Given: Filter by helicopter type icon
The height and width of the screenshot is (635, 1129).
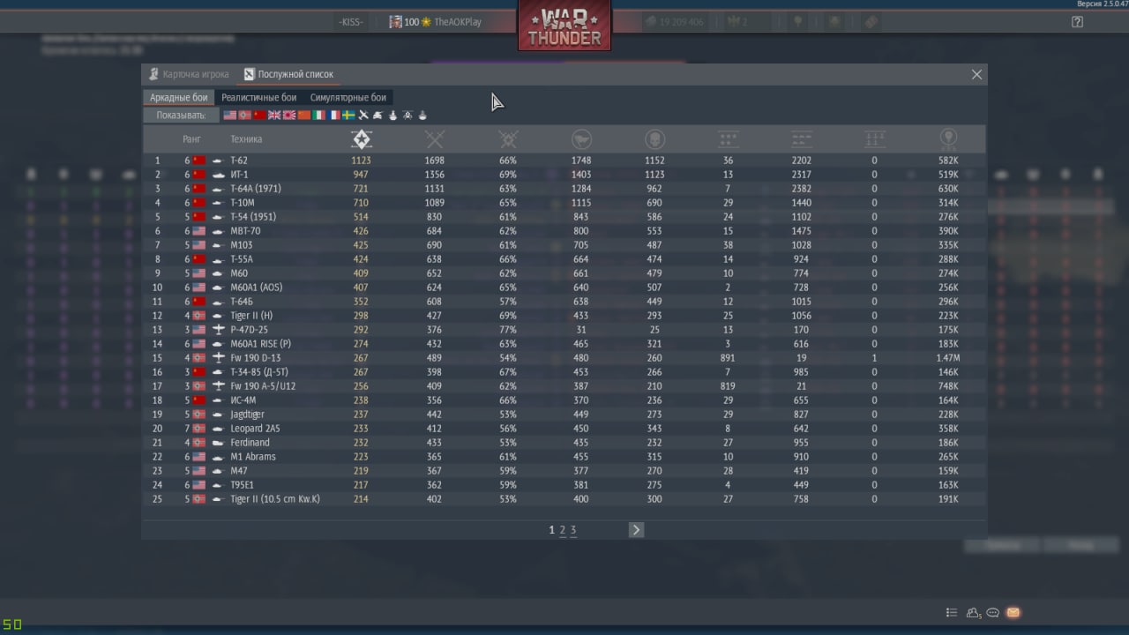Looking at the screenshot, I should point(407,116).
